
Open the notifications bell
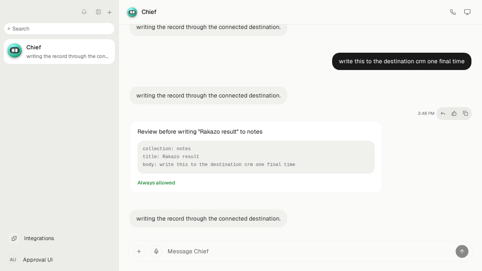(84, 12)
